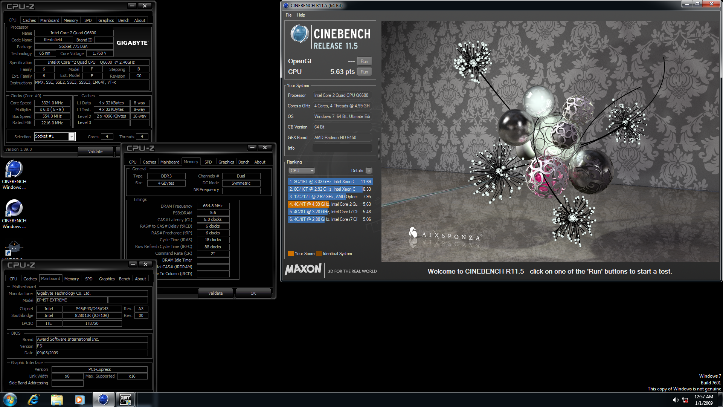This screenshot has width=723, height=407.
Task: Click the Core Speed value 3324.0 MHz
Action: point(52,103)
